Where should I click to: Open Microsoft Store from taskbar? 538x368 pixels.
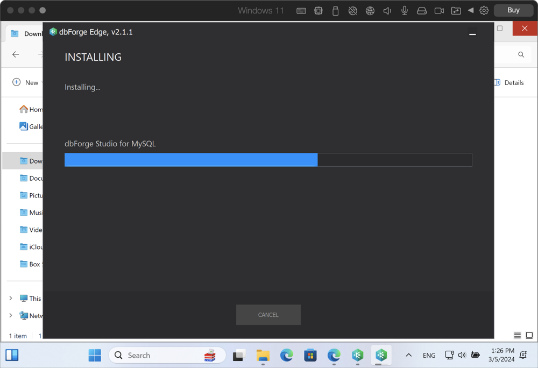pos(310,355)
